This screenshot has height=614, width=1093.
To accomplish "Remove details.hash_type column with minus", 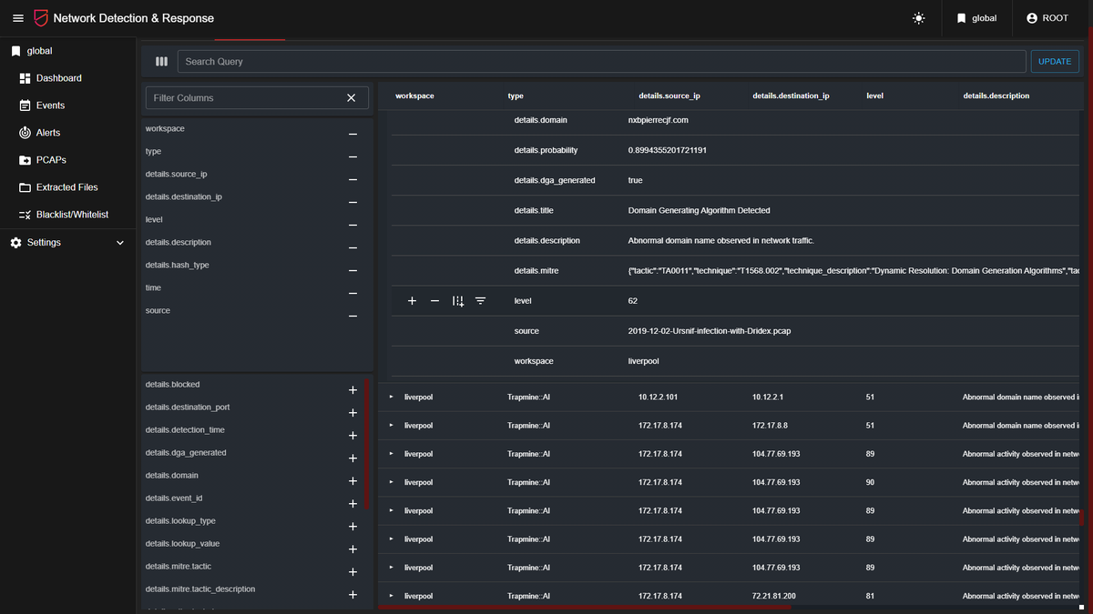I will [352, 270].
